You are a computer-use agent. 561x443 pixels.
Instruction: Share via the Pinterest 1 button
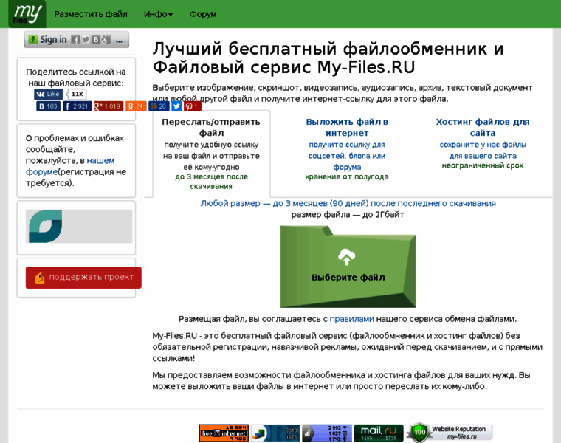(x=193, y=106)
